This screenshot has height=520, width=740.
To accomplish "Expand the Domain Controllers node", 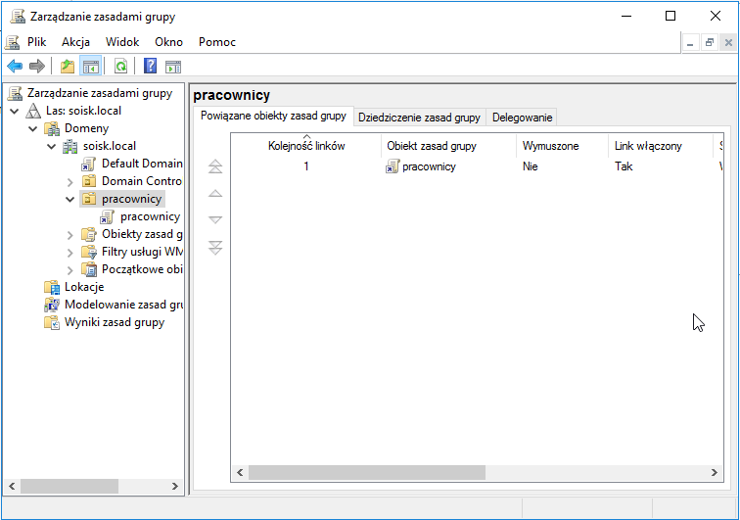I will 69,182.
